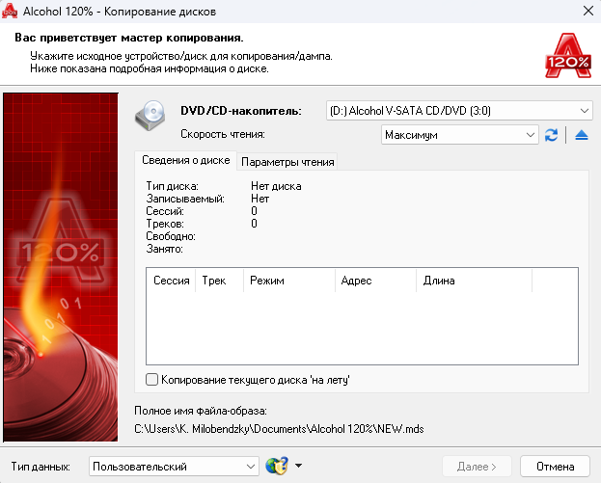Click the Длина column header
Screen dimensions: 601x483
click(x=474, y=281)
